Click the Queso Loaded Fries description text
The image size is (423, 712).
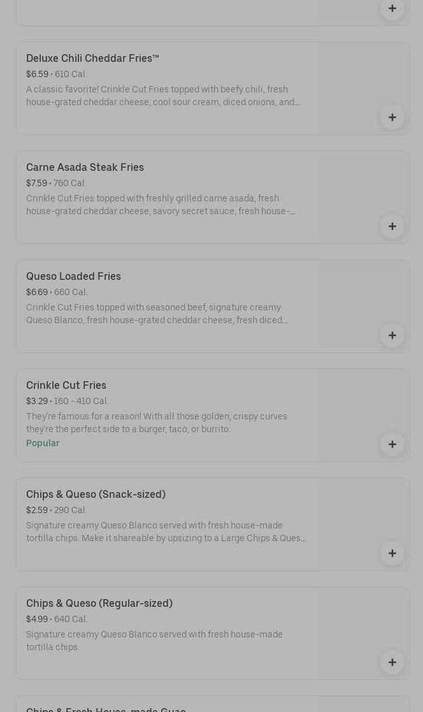(157, 314)
